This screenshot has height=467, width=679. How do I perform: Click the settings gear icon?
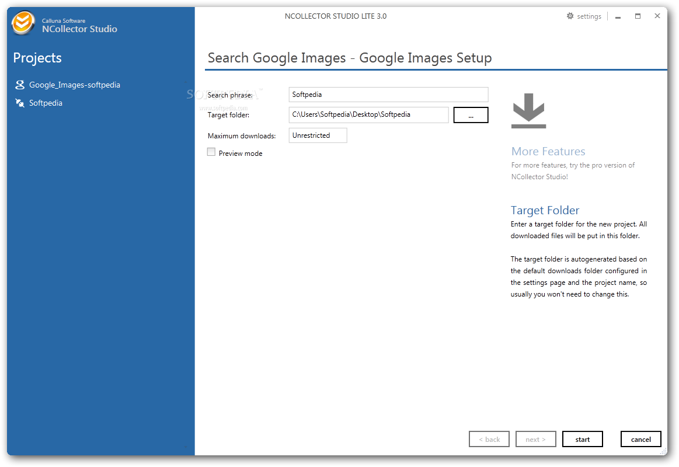tap(570, 16)
